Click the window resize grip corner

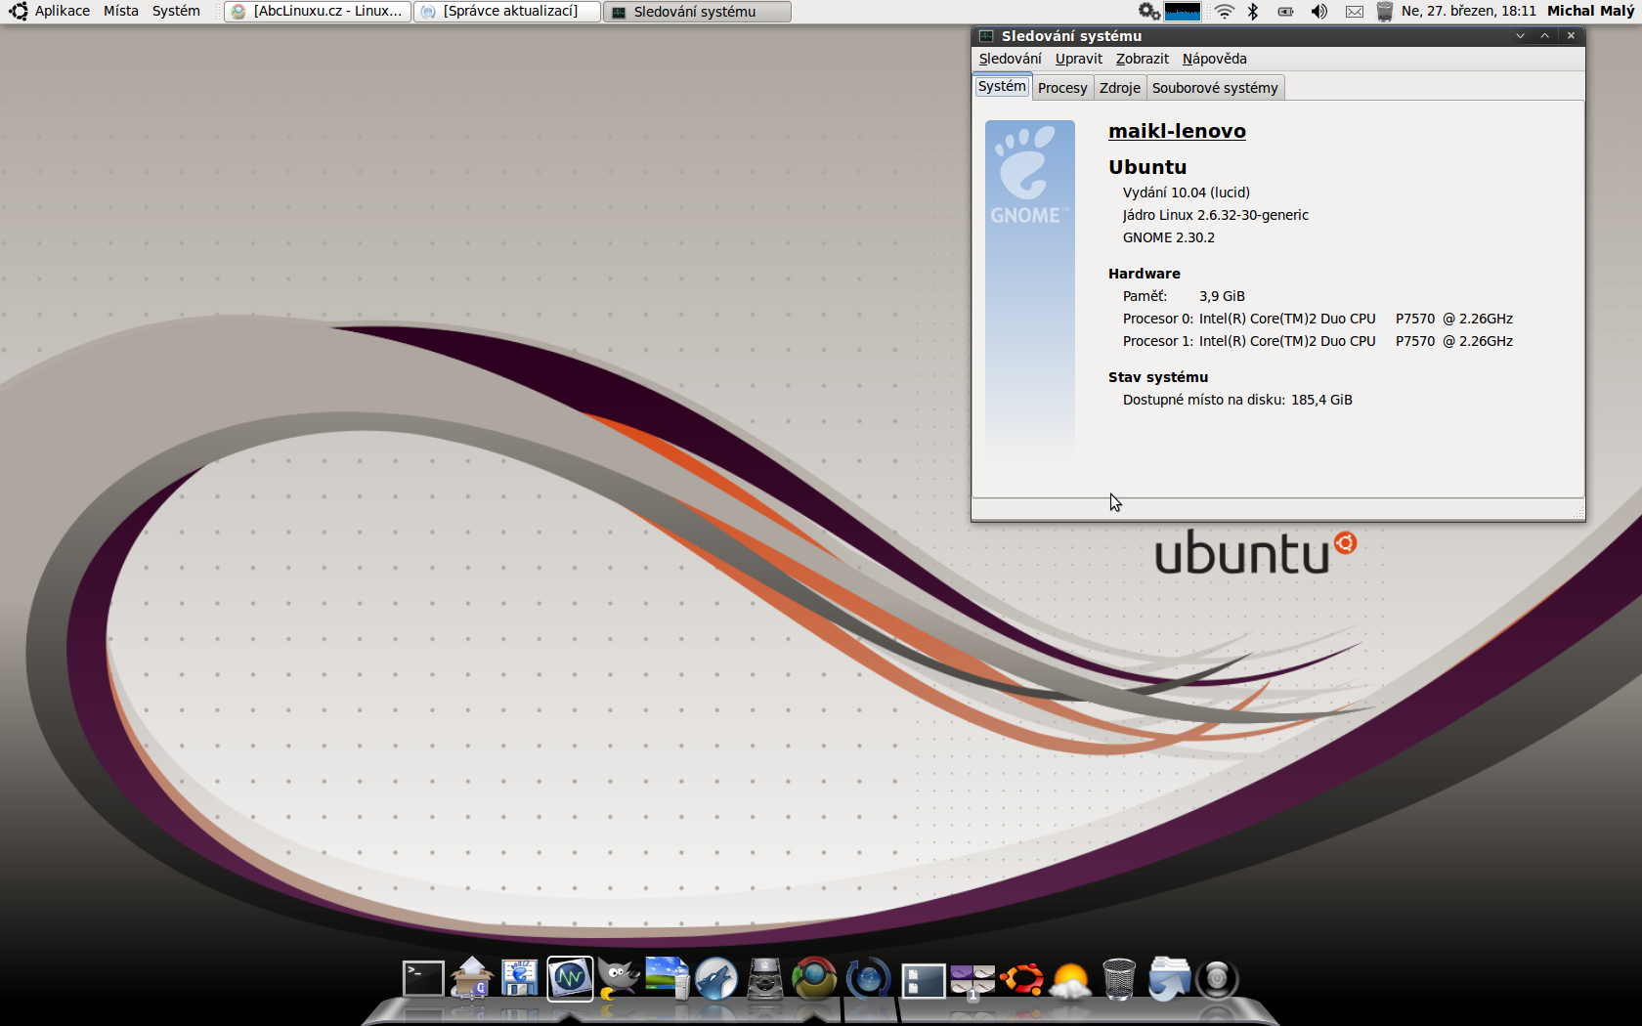click(x=1577, y=512)
